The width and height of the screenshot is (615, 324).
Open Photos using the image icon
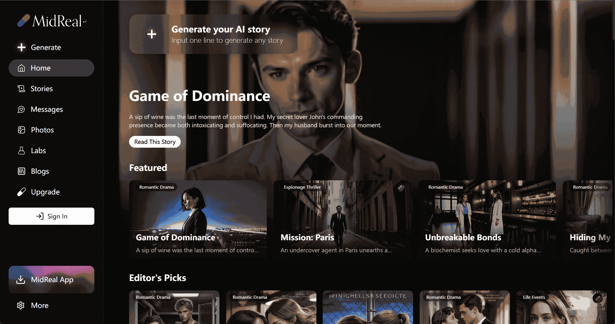(x=22, y=130)
